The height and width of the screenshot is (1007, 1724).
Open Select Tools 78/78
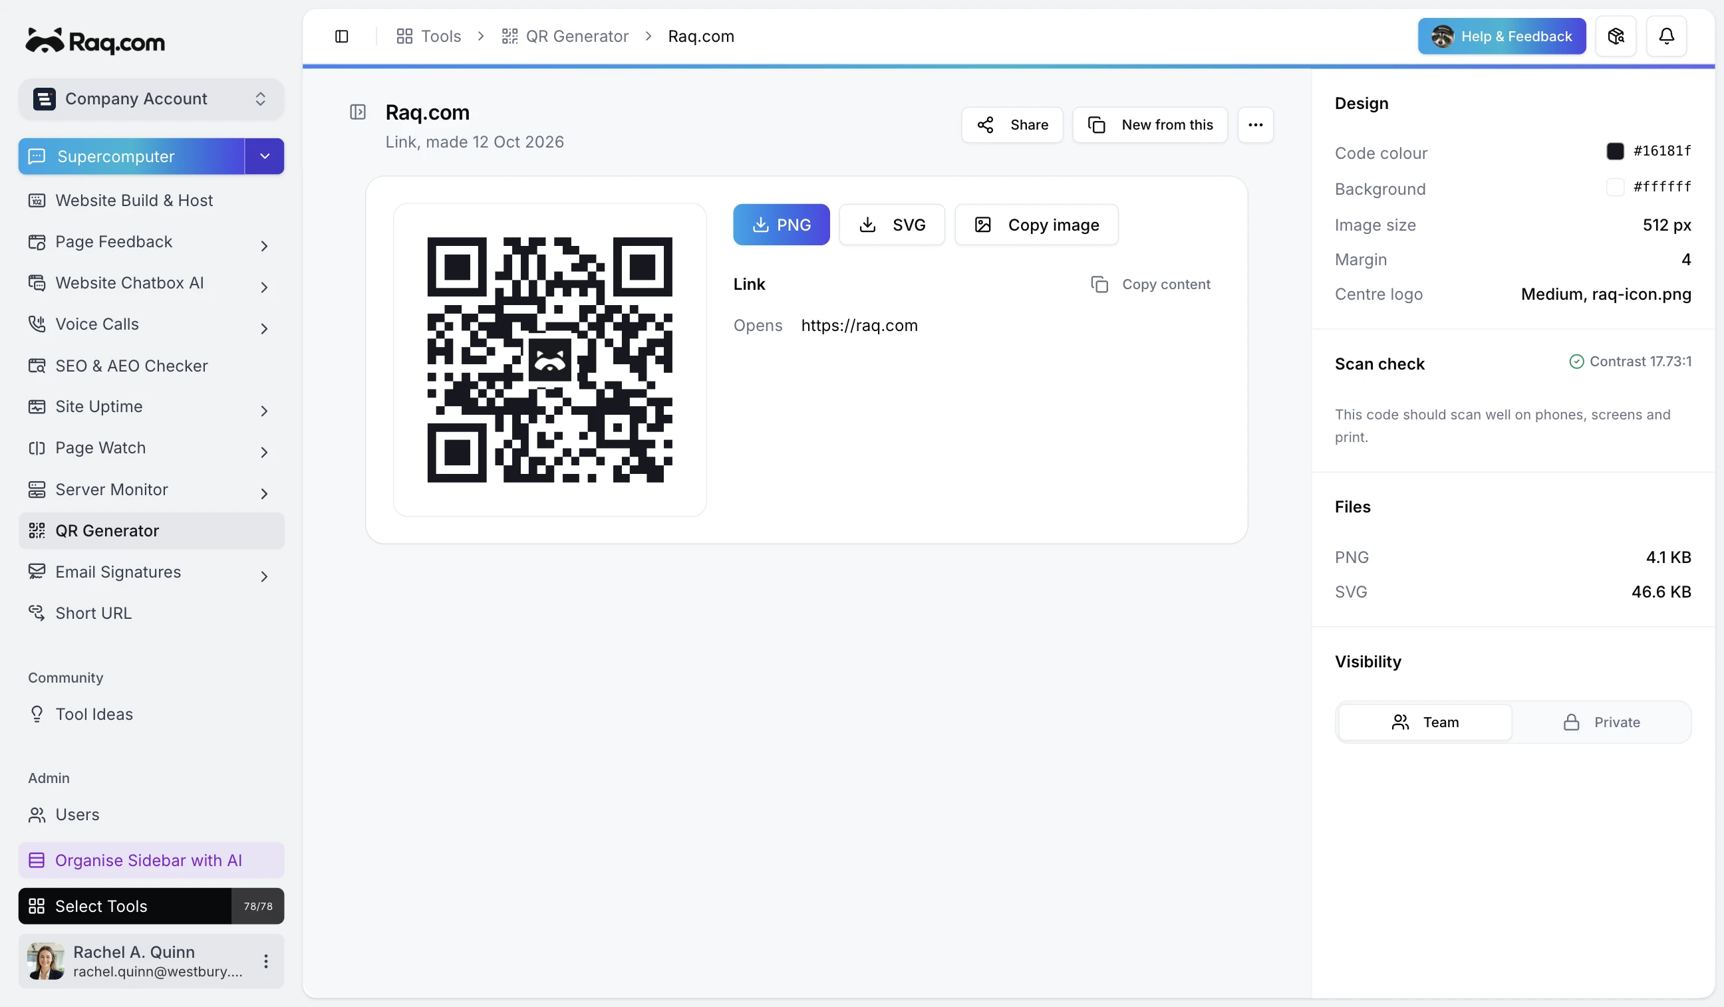151,906
